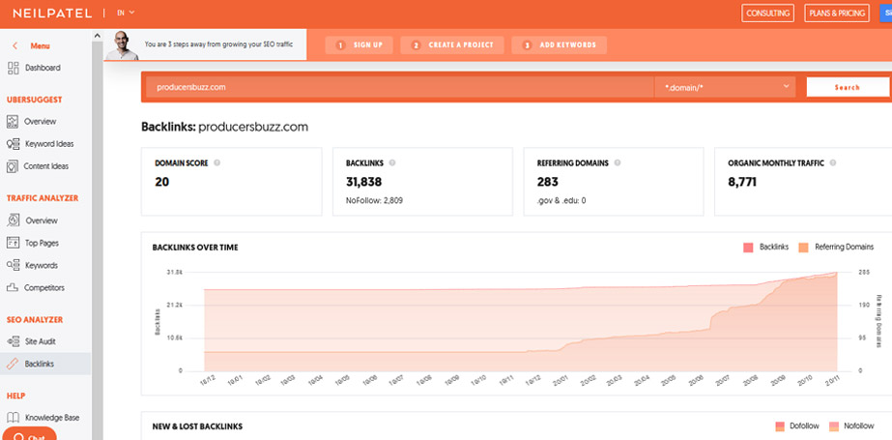Image resolution: width=892 pixels, height=440 pixels.
Task: Click the referring domains value 283
Action: click(x=547, y=182)
